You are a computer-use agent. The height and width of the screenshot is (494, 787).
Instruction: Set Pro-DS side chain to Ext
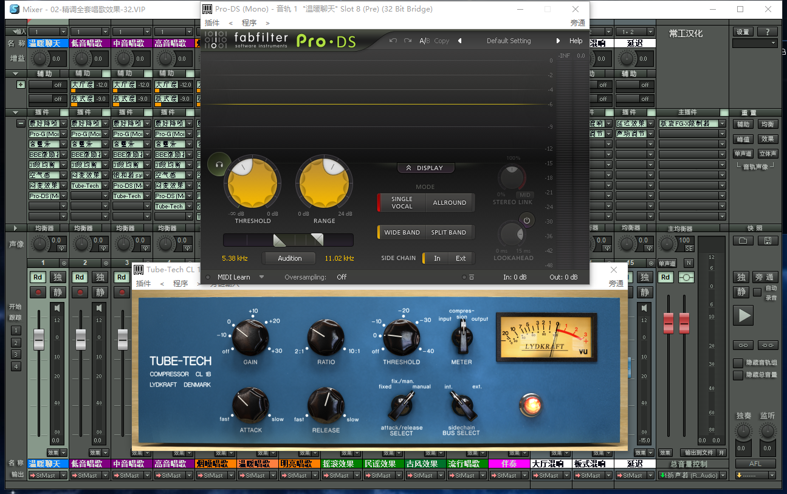click(461, 258)
